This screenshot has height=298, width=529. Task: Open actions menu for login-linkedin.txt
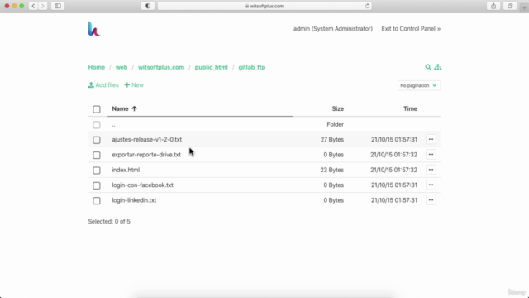click(x=431, y=200)
